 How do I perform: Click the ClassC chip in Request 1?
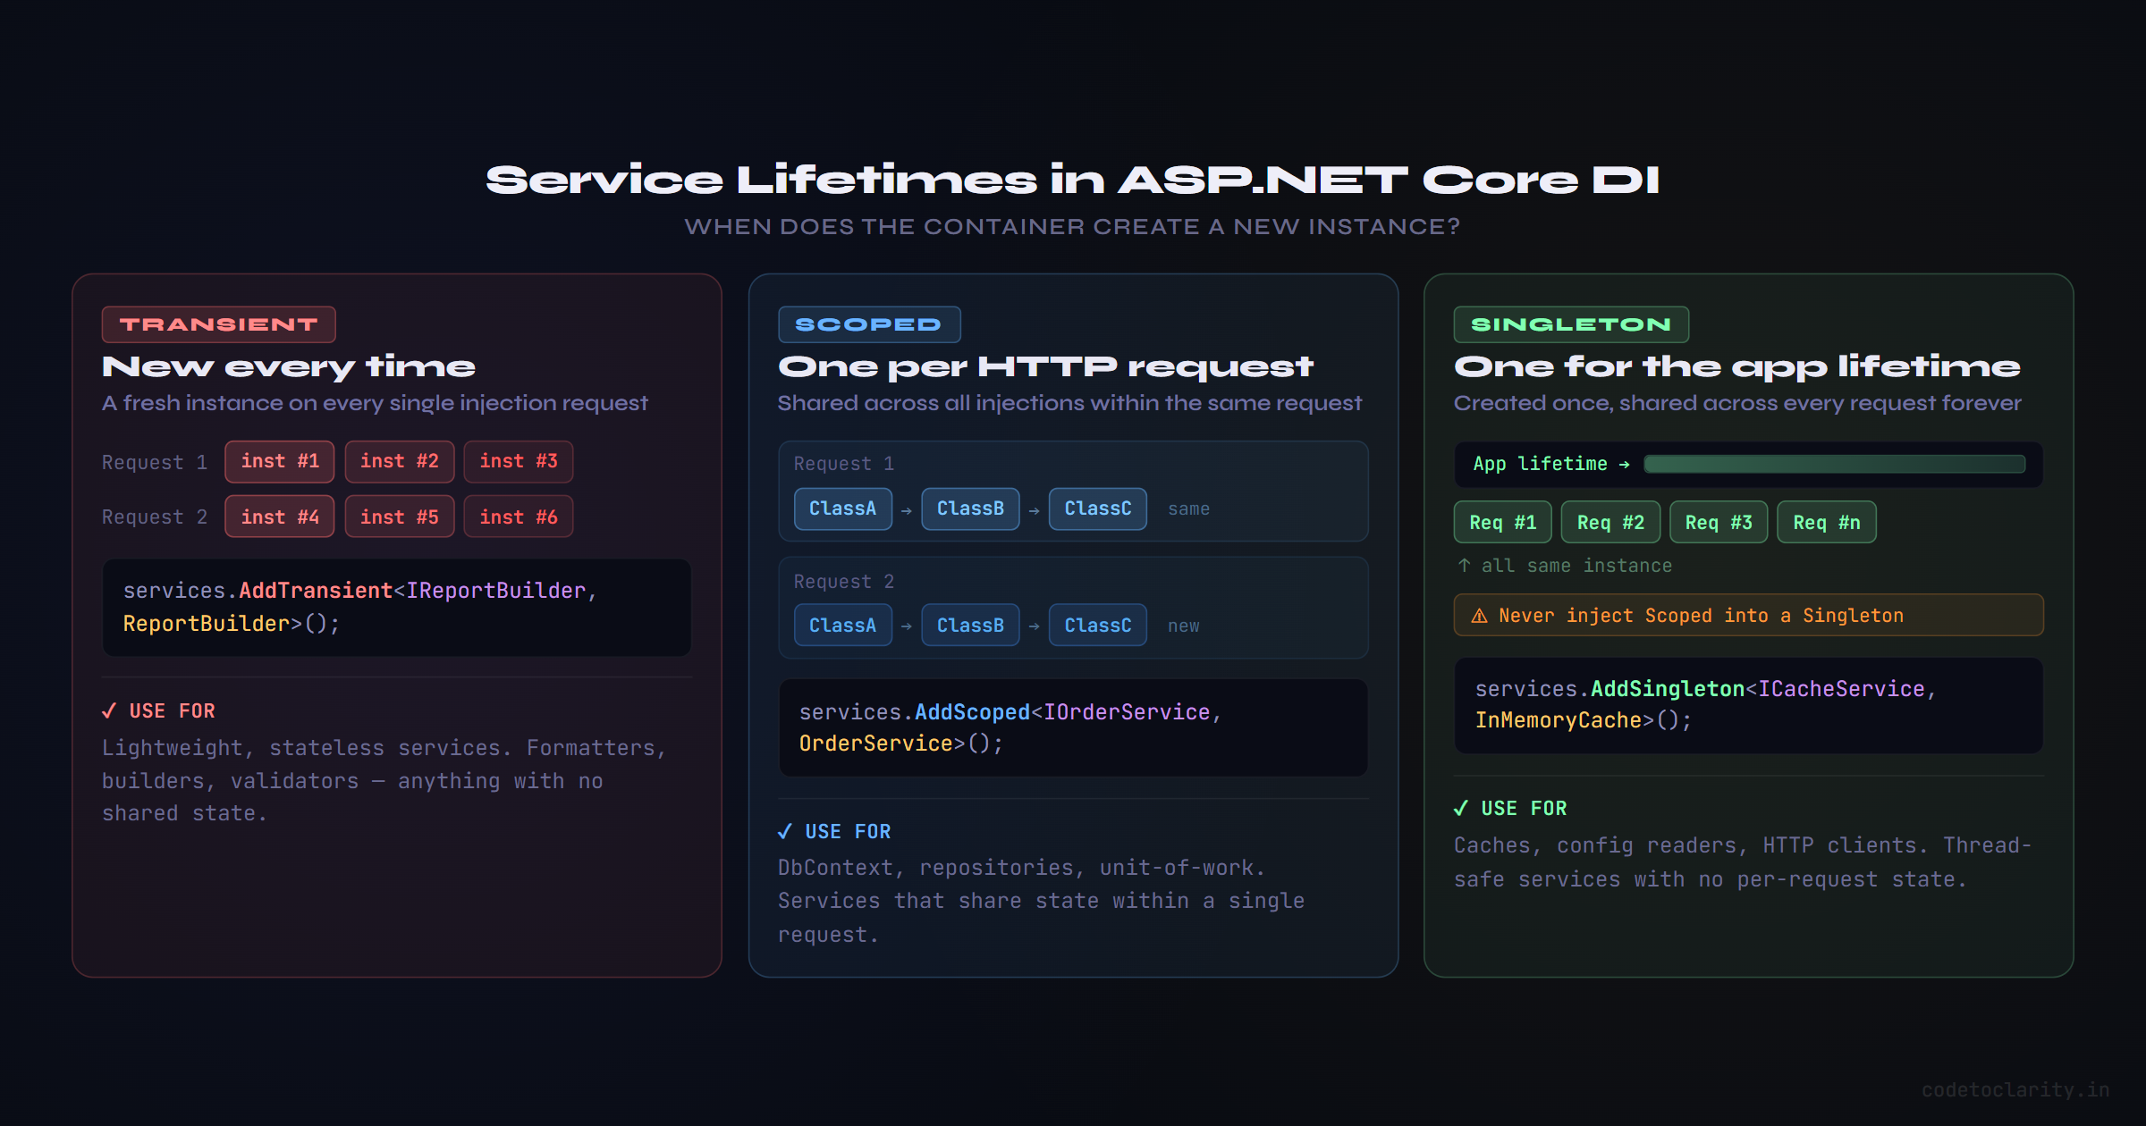(1097, 508)
